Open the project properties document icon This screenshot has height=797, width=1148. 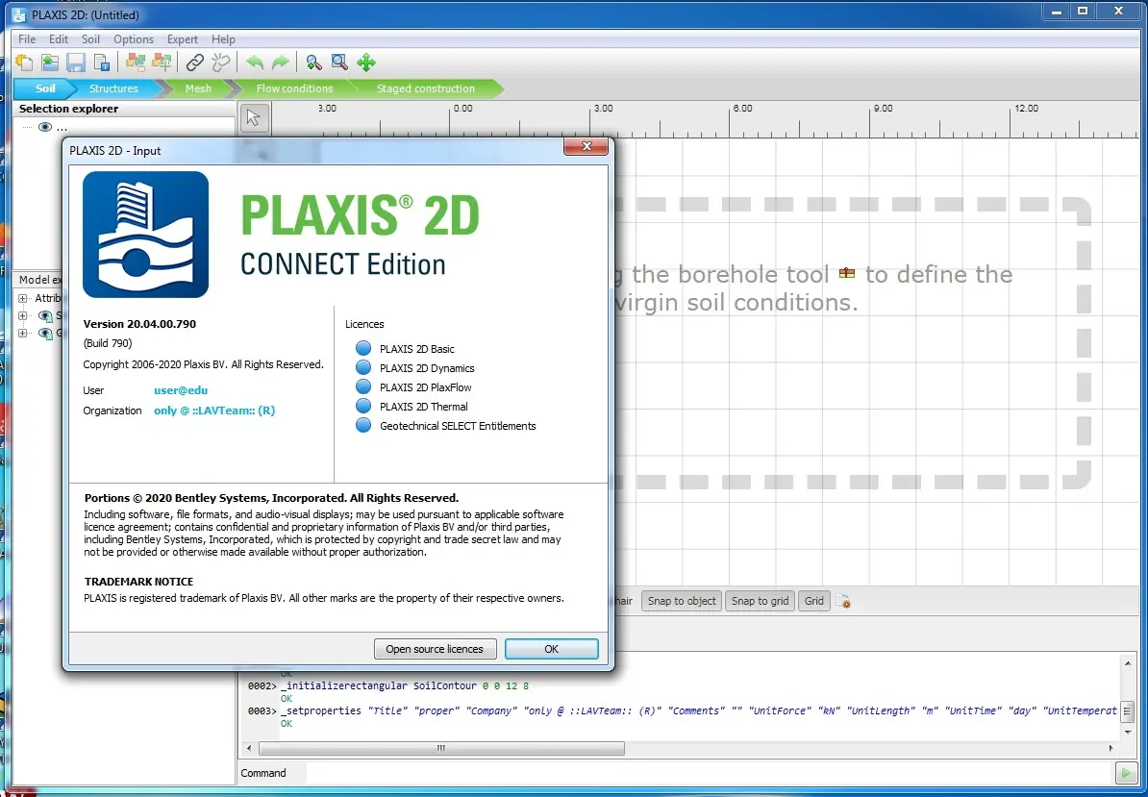pyautogui.click(x=102, y=62)
